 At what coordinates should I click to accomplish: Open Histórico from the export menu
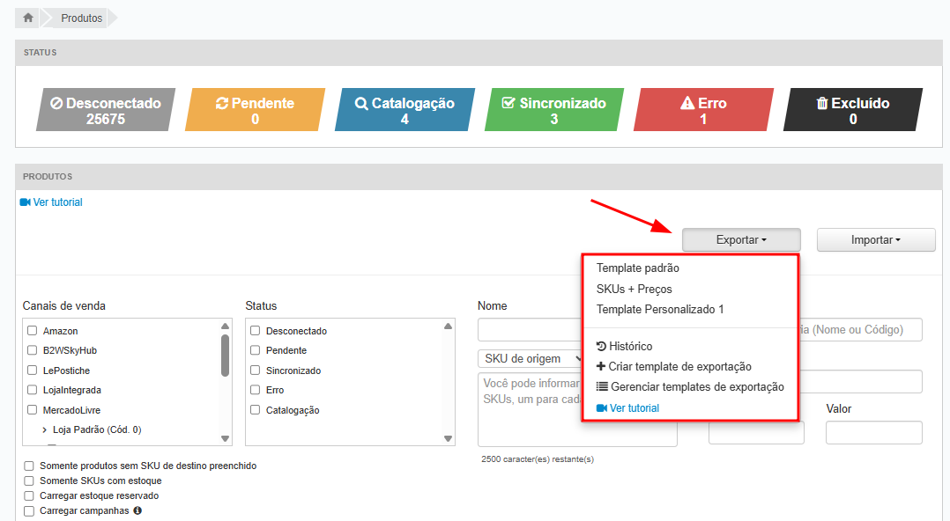(x=624, y=347)
